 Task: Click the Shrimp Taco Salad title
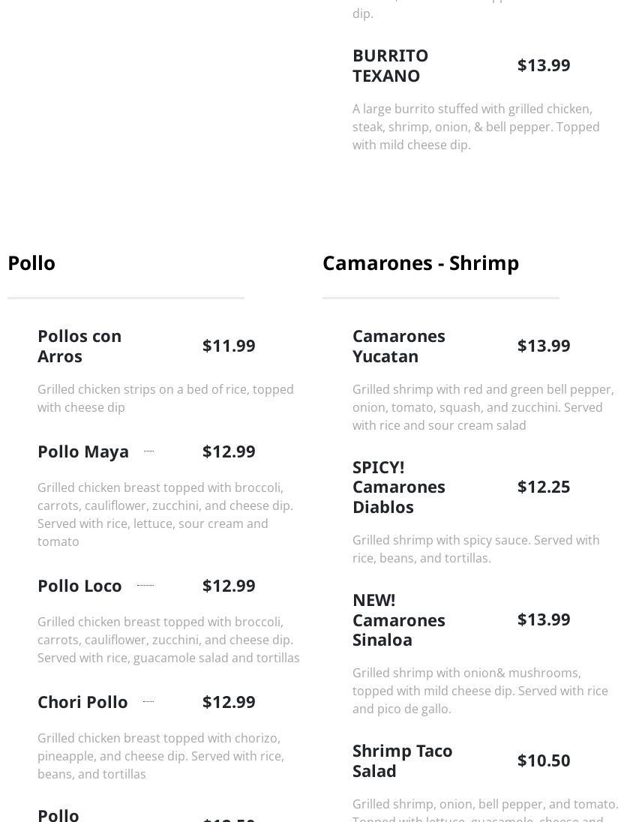coord(402,760)
